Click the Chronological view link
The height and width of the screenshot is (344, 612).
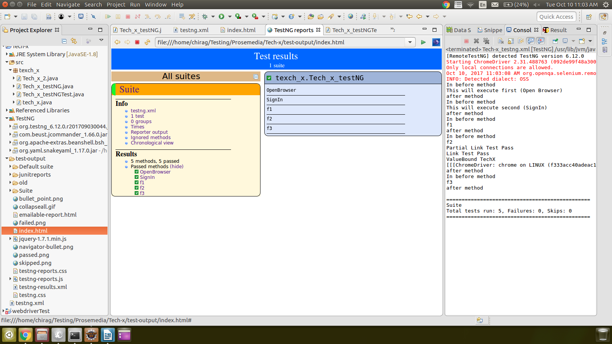152,143
